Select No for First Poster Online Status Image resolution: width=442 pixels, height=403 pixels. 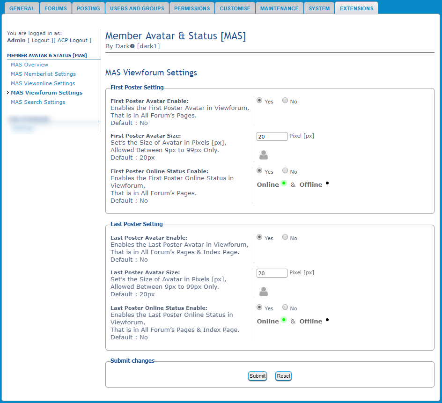(285, 171)
